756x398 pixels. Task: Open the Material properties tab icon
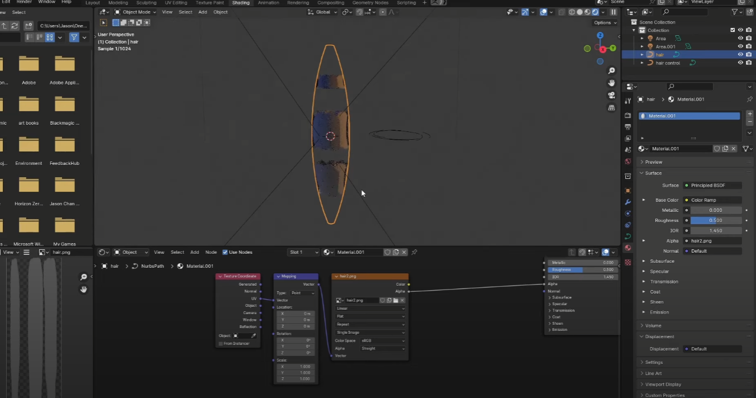(628, 248)
